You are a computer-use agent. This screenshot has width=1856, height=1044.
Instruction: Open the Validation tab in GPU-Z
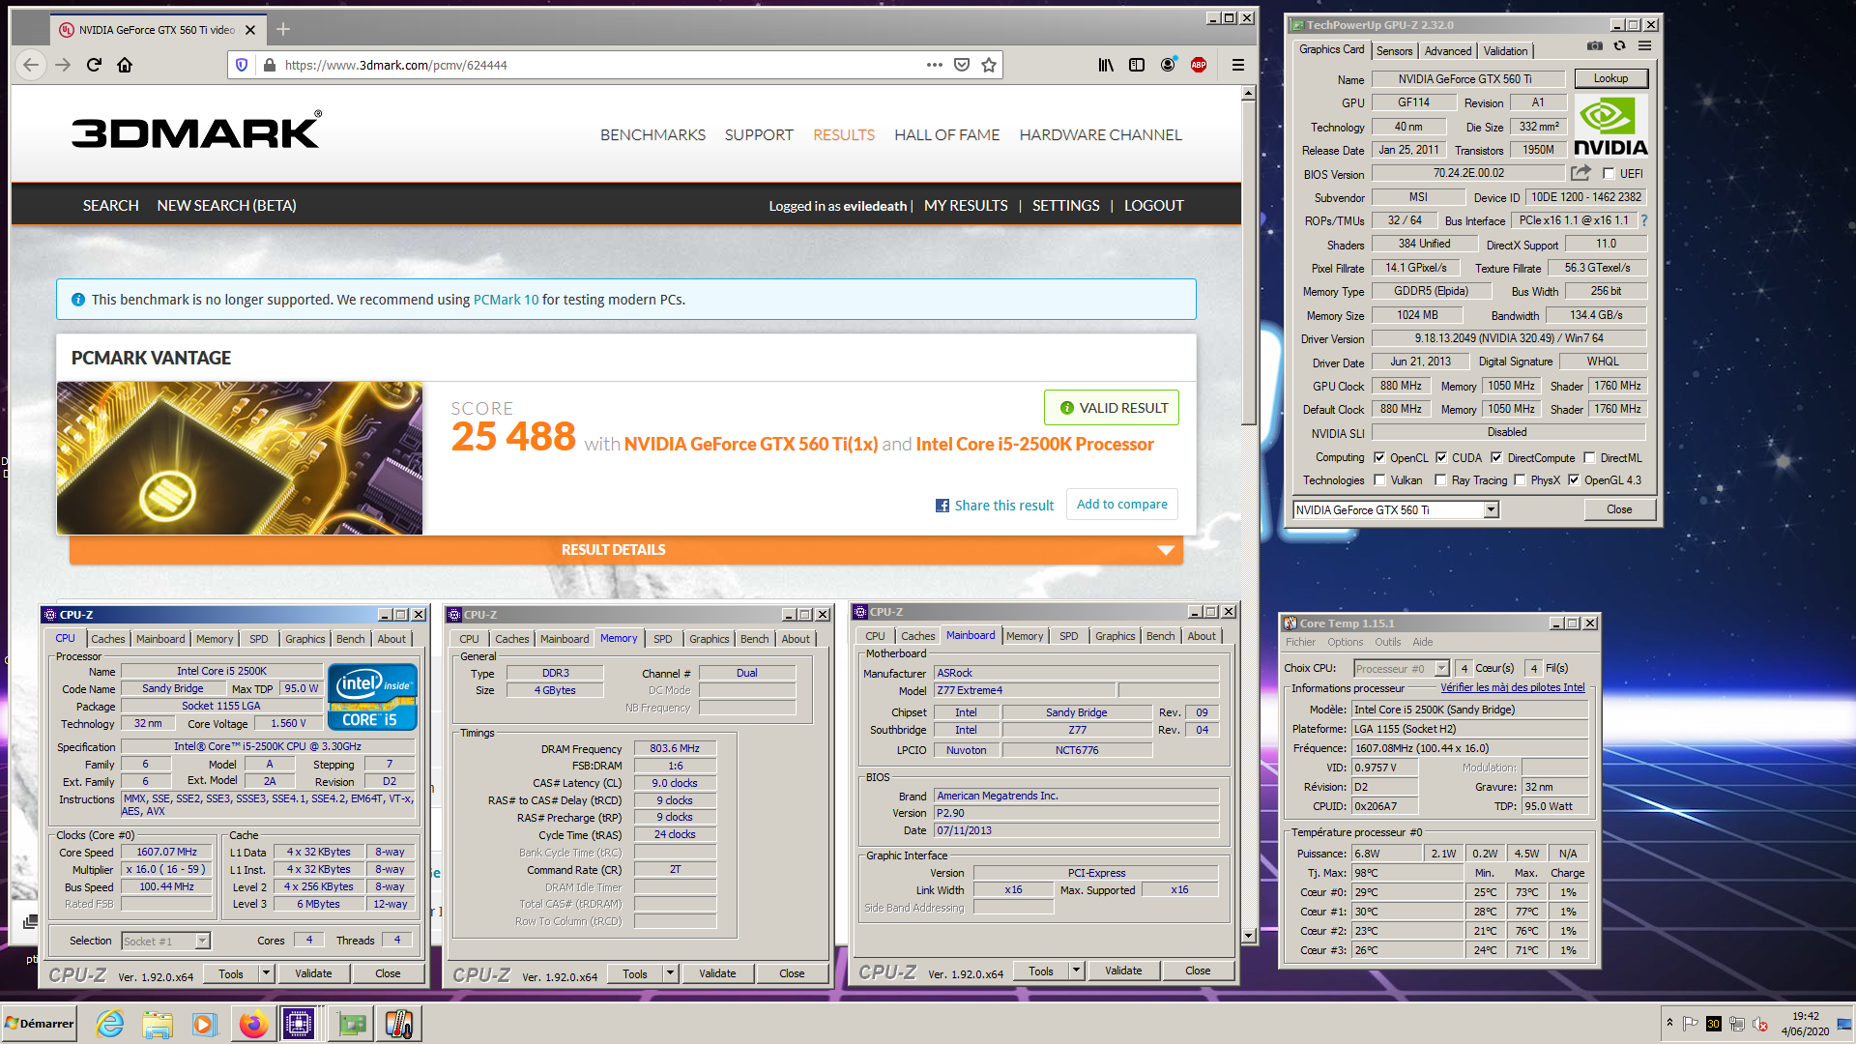tap(1505, 51)
